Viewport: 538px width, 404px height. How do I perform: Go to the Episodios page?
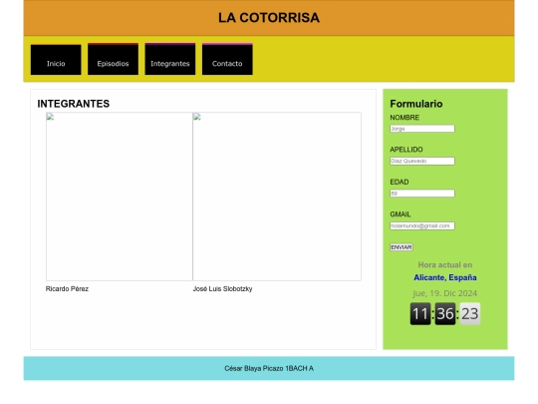[113, 59]
